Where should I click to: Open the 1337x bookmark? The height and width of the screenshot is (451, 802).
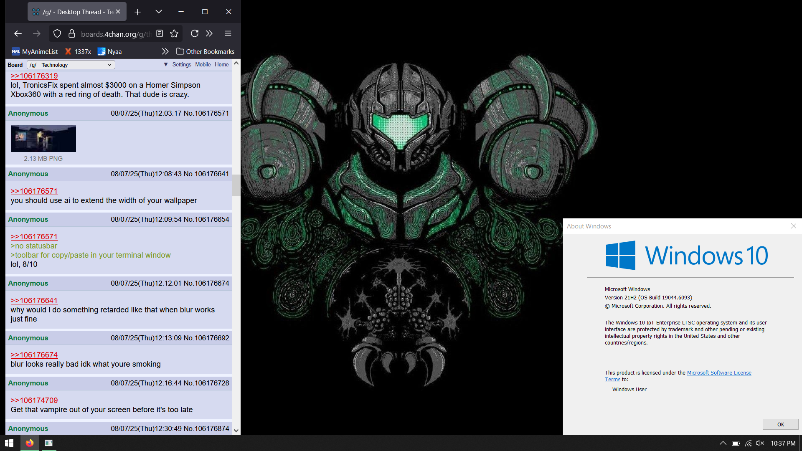pos(78,51)
